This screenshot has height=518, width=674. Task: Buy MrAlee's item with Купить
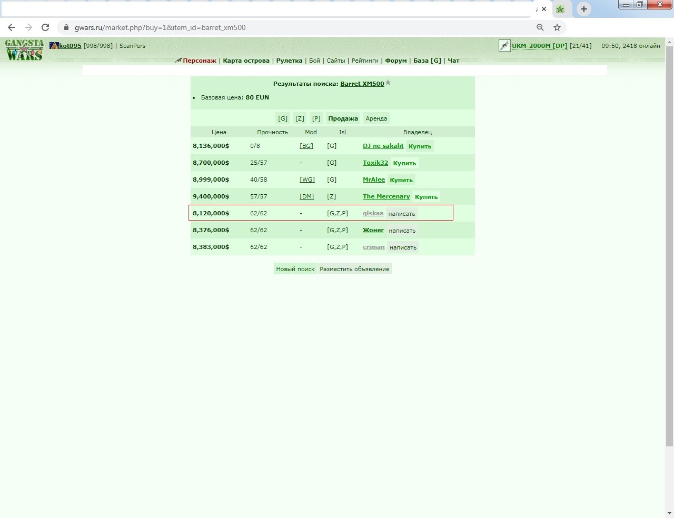coord(401,180)
